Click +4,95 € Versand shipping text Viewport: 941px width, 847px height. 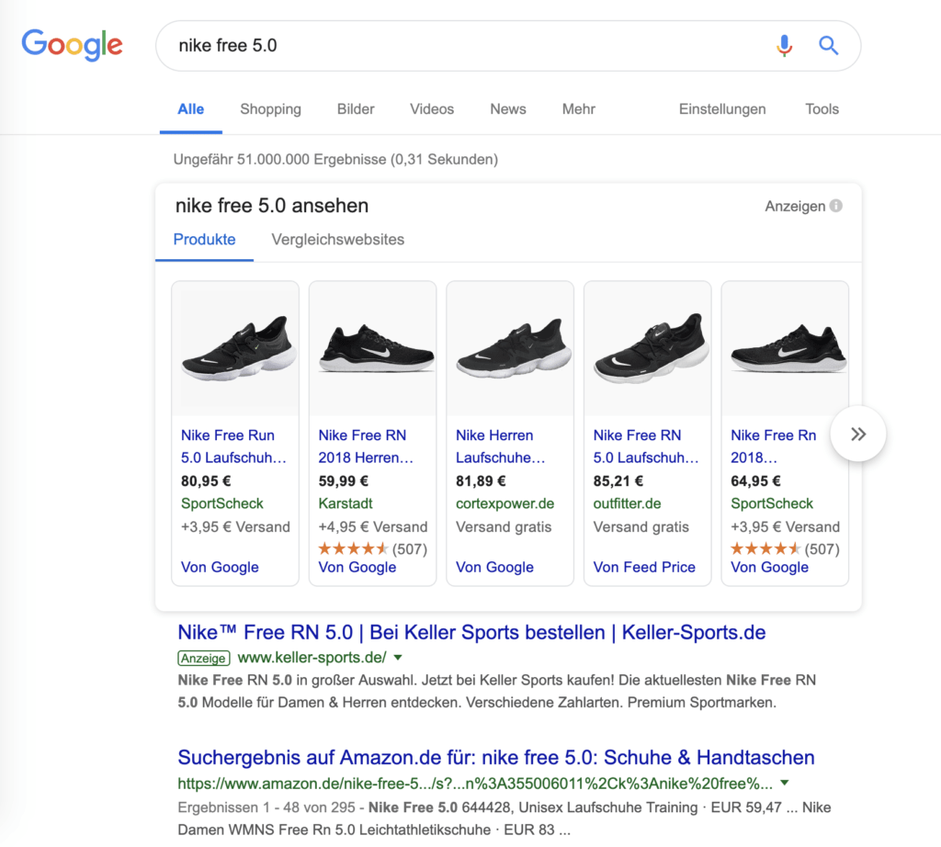(373, 526)
